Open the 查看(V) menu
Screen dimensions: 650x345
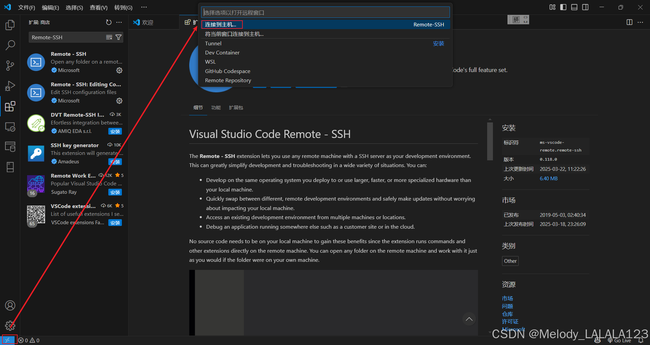(99, 7)
